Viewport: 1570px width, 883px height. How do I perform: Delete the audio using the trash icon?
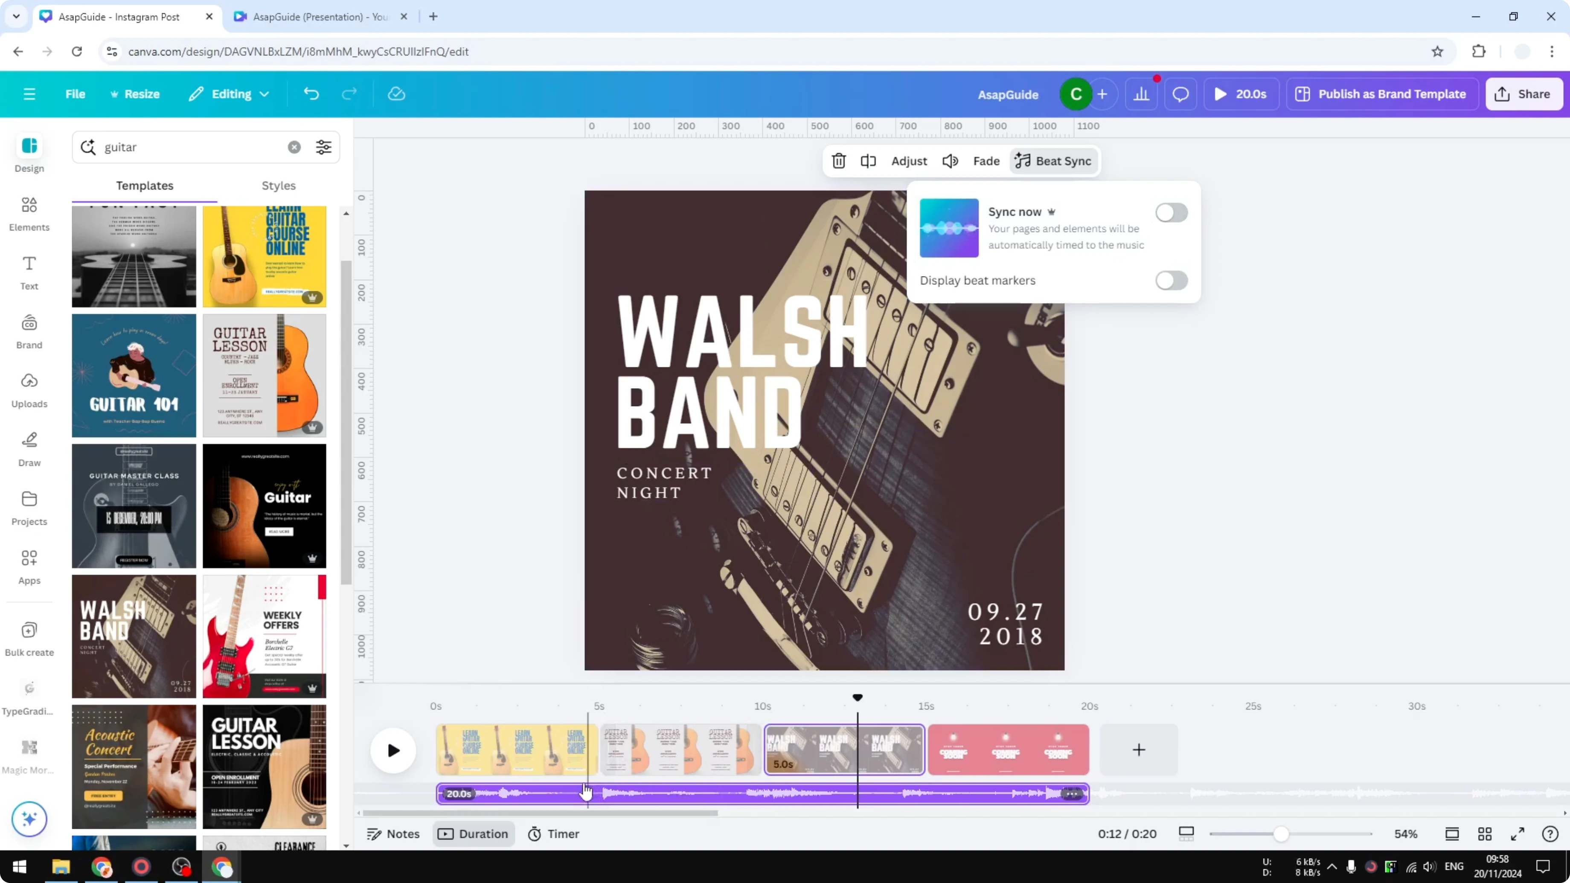839,160
